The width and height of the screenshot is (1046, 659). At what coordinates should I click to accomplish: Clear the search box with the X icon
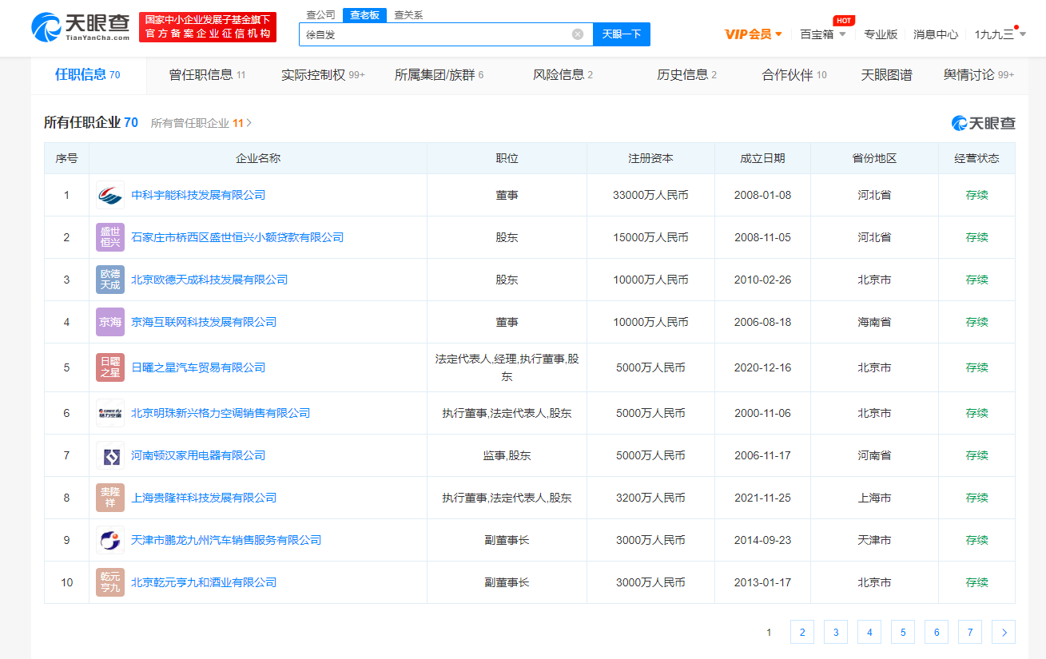click(x=578, y=34)
